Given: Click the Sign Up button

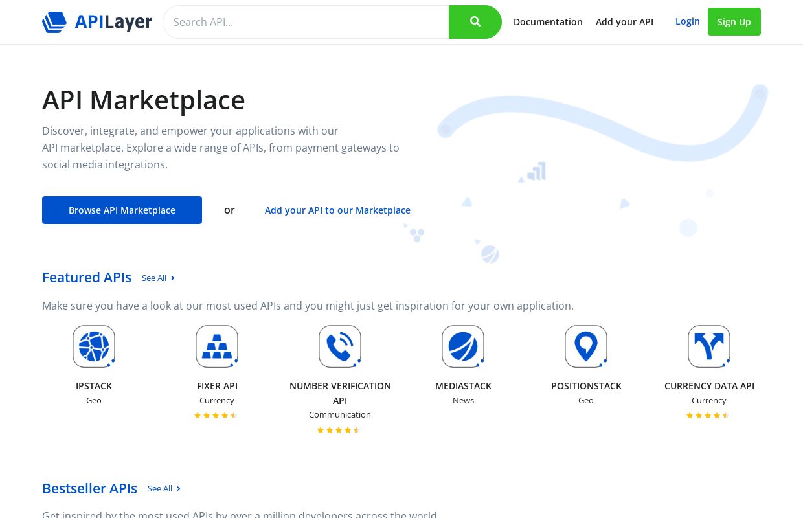Looking at the screenshot, I should pos(734,22).
